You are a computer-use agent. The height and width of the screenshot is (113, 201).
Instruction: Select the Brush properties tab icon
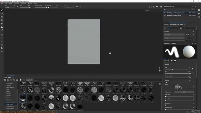(165, 61)
